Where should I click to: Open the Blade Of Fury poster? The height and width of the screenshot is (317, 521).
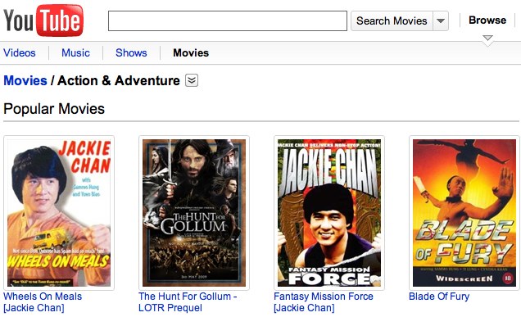[x=464, y=213]
